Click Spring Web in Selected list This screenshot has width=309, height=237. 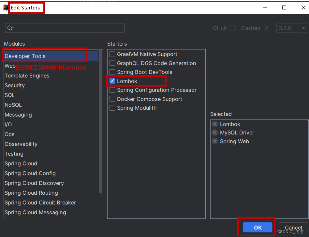point(234,141)
